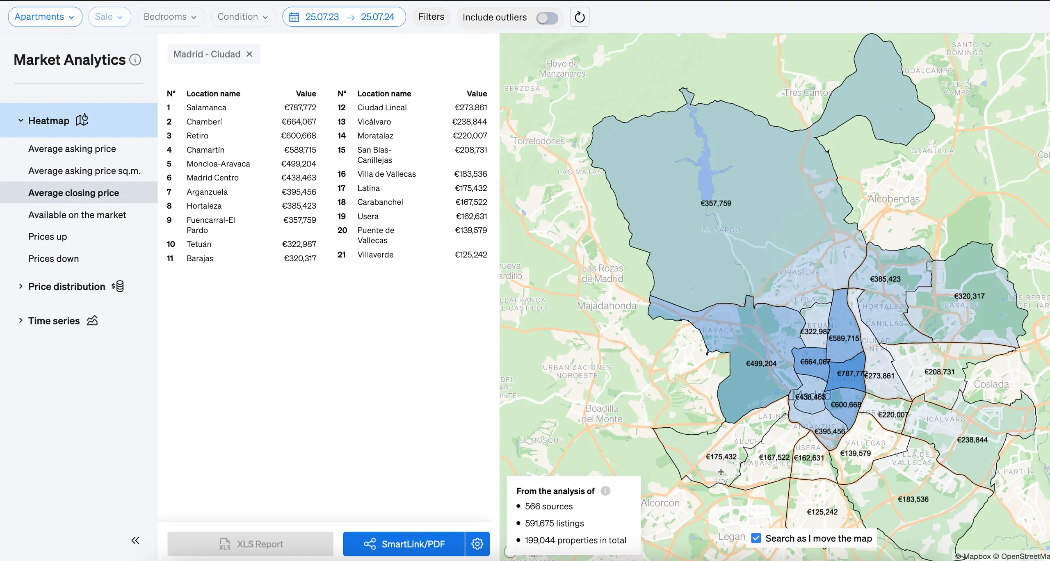Image resolution: width=1050 pixels, height=561 pixels.
Task: Toggle the Include outliers switch
Action: 547,18
